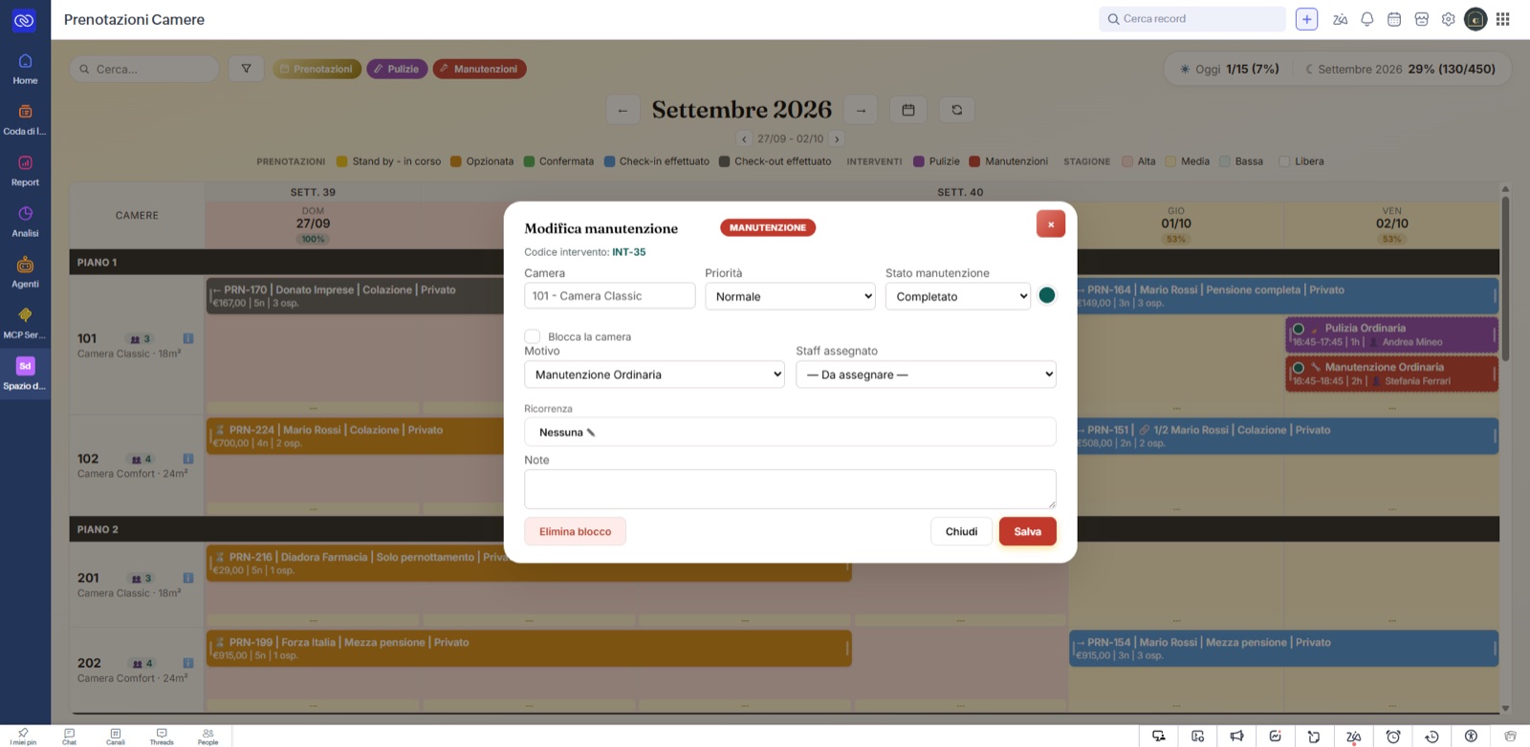Click the green status color dot
This screenshot has height=747, width=1530.
click(x=1047, y=295)
